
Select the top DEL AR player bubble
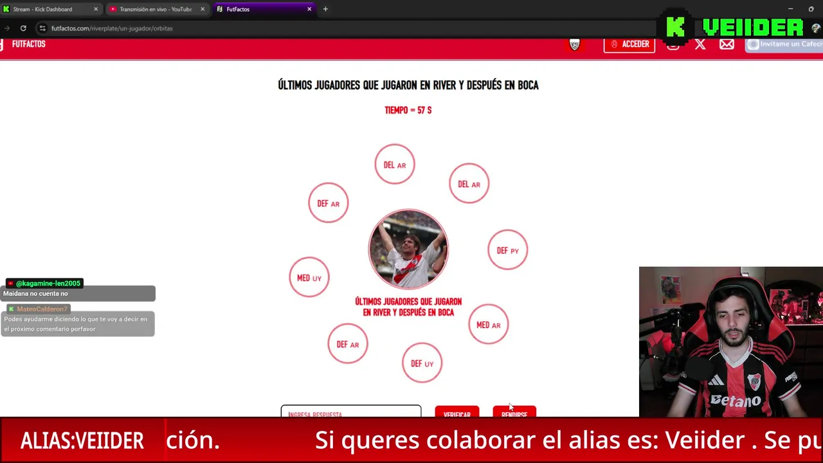395,165
